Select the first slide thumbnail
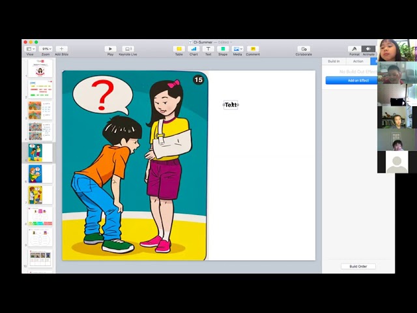 (40, 68)
